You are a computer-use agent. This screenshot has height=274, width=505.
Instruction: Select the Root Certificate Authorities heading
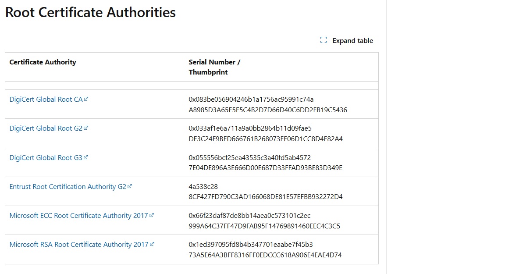coord(89,12)
